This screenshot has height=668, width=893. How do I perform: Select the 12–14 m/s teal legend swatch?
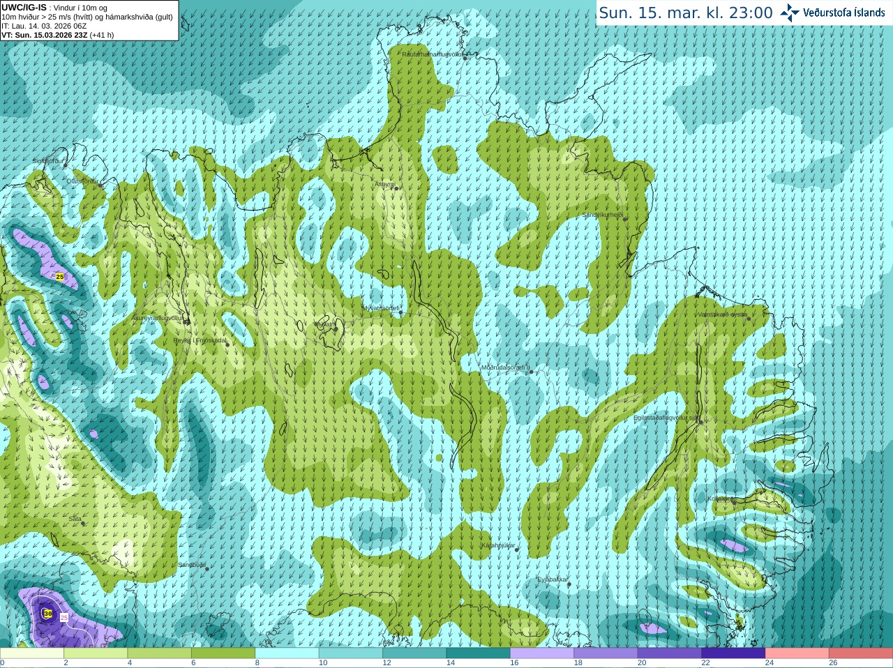[414, 653]
